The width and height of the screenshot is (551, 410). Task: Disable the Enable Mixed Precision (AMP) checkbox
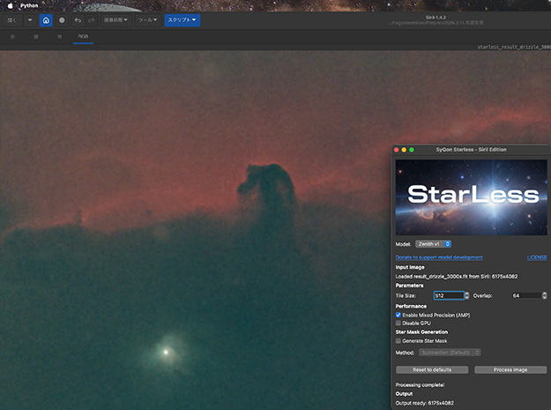pyautogui.click(x=398, y=315)
